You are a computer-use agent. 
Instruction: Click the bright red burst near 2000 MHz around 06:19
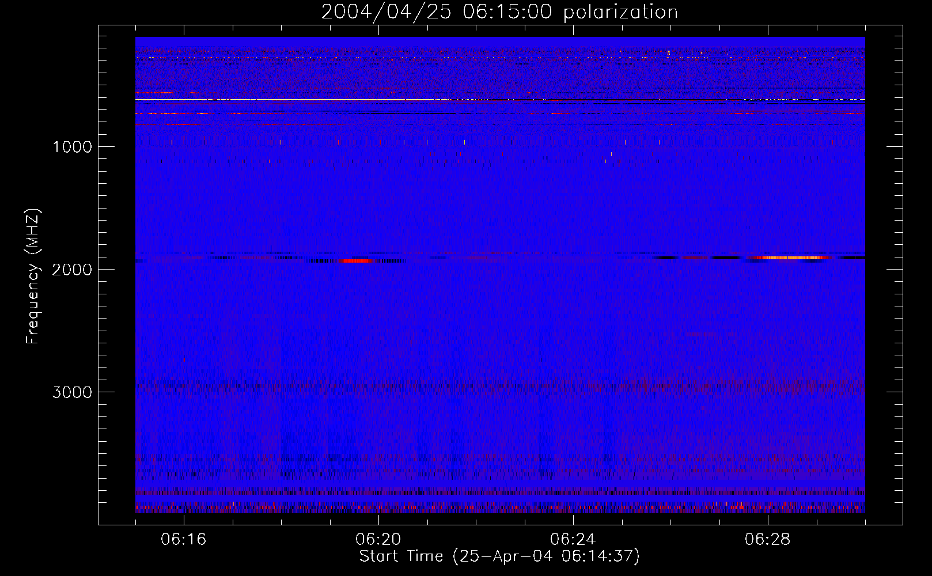355,261
